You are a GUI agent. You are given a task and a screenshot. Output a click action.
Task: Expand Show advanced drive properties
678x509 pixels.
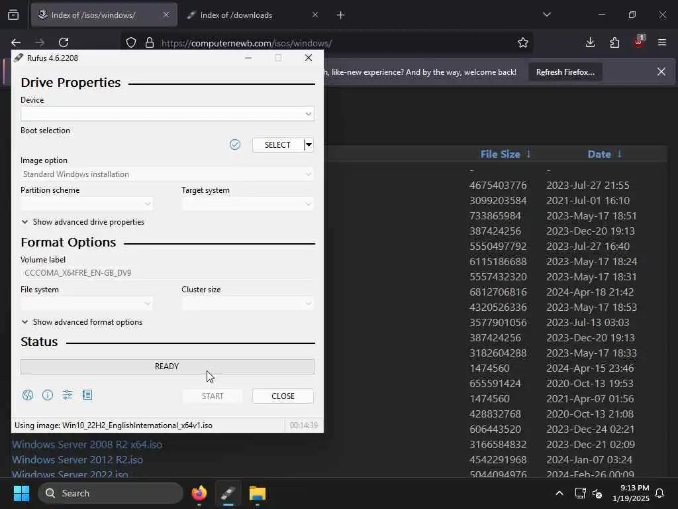pyautogui.click(x=83, y=222)
